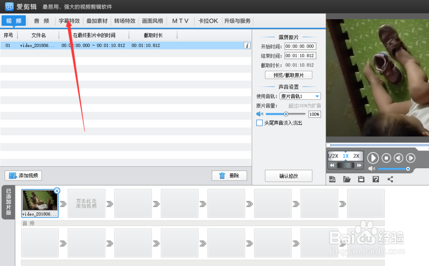
Task: Click the 文件名 column header
Action: coord(38,35)
